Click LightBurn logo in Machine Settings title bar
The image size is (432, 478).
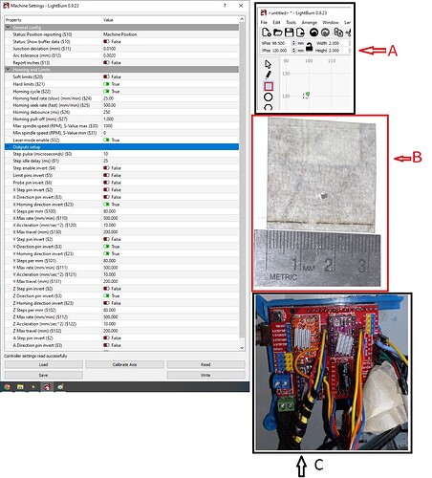6,6
